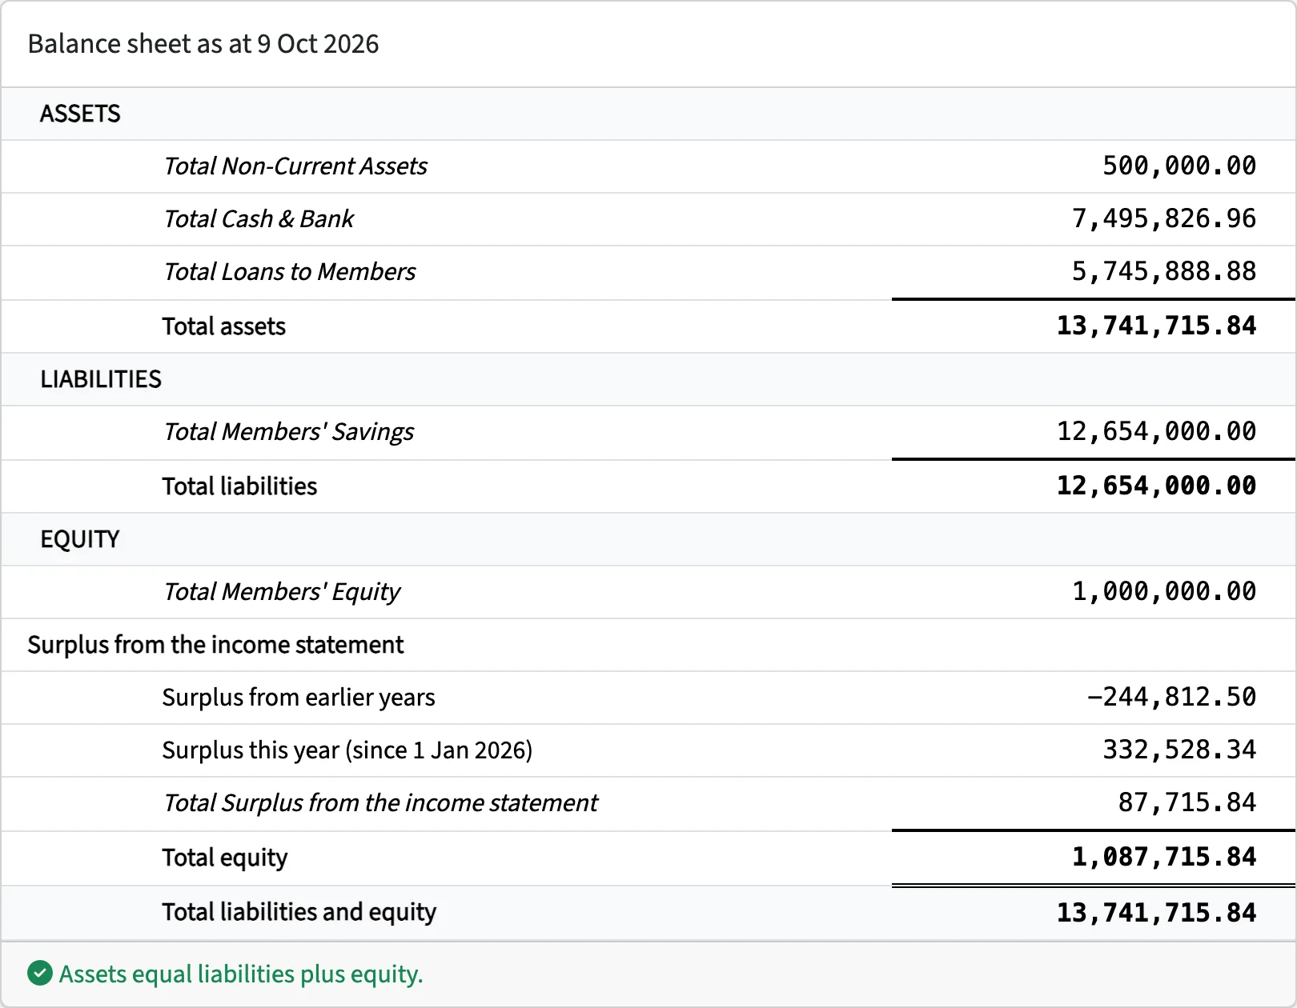
Task: Click 'Total Surplus from the income statement' label
Action: pos(381,803)
